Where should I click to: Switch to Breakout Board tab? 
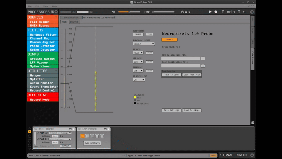tap(71, 18)
